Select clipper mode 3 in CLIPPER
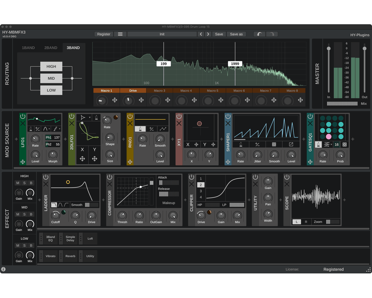Viewport: 372px width, 298px height. pos(201,191)
